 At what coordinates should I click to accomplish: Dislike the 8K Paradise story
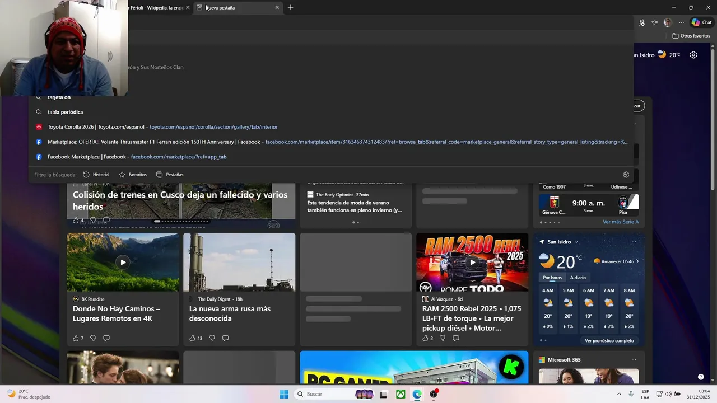(x=93, y=338)
